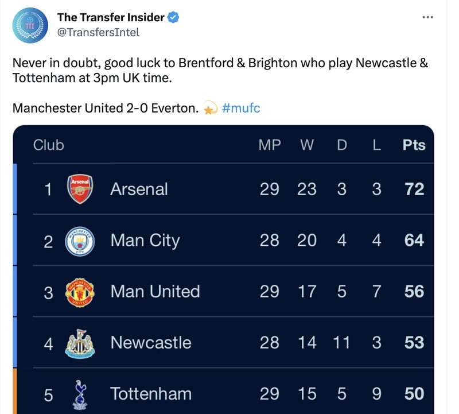The width and height of the screenshot is (459, 414).
Task: Click the Club column header
Action: click(x=49, y=145)
